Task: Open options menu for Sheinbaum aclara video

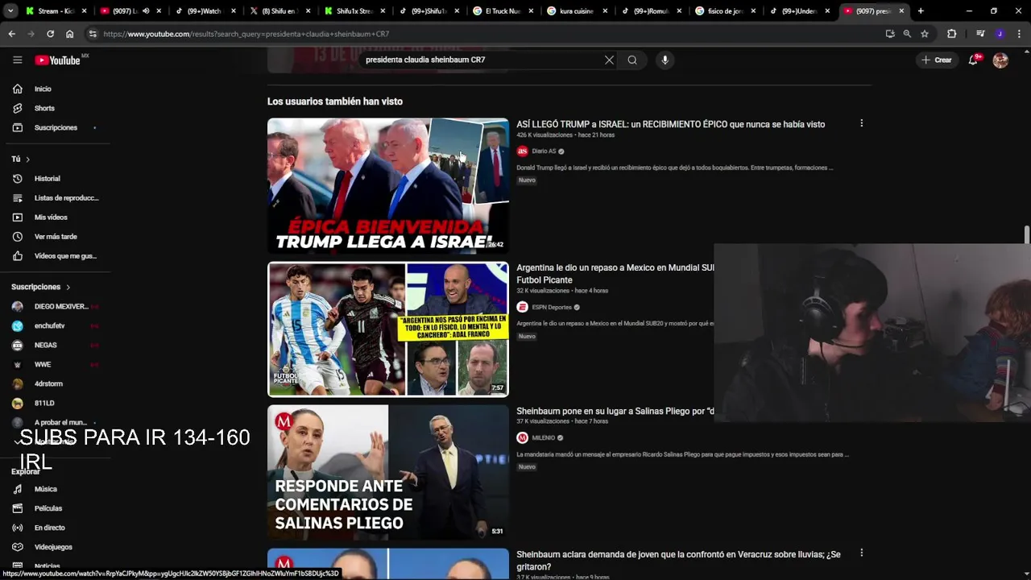Action: [861, 553]
